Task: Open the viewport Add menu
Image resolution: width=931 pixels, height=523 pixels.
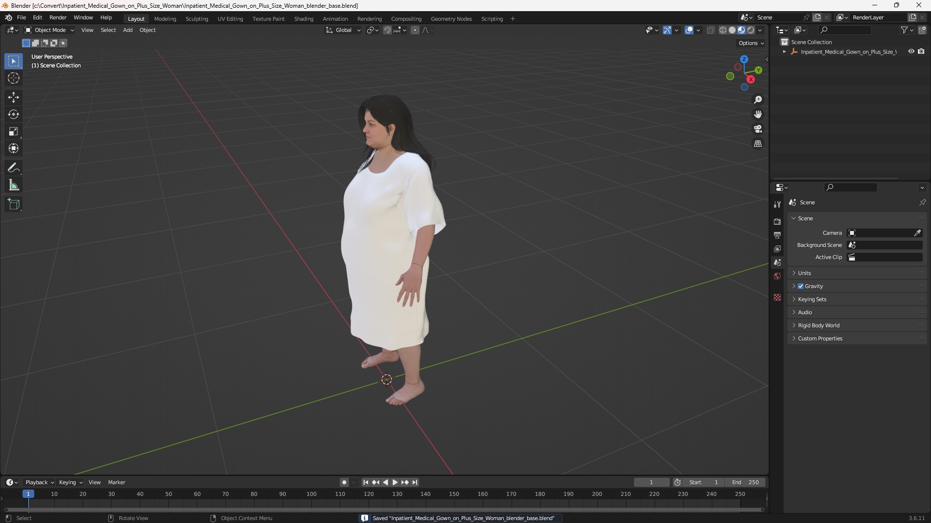Action: 128,30
